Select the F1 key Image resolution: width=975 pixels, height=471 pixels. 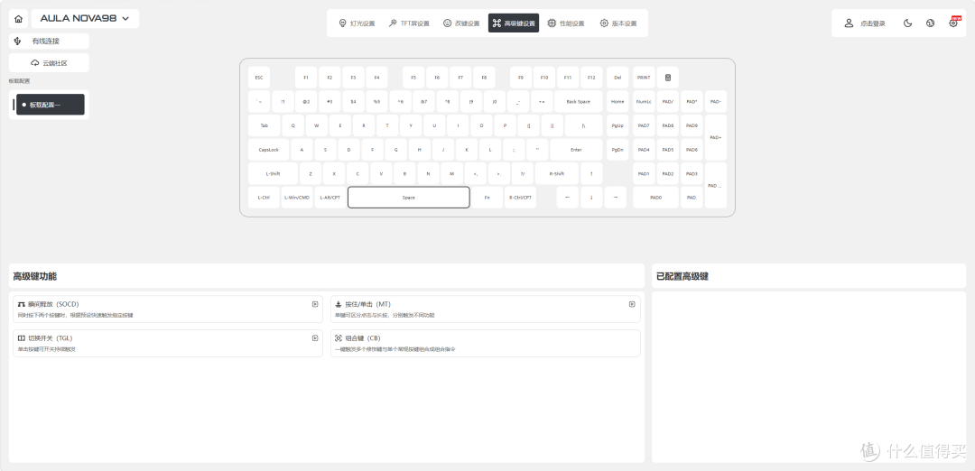tap(306, 78)
